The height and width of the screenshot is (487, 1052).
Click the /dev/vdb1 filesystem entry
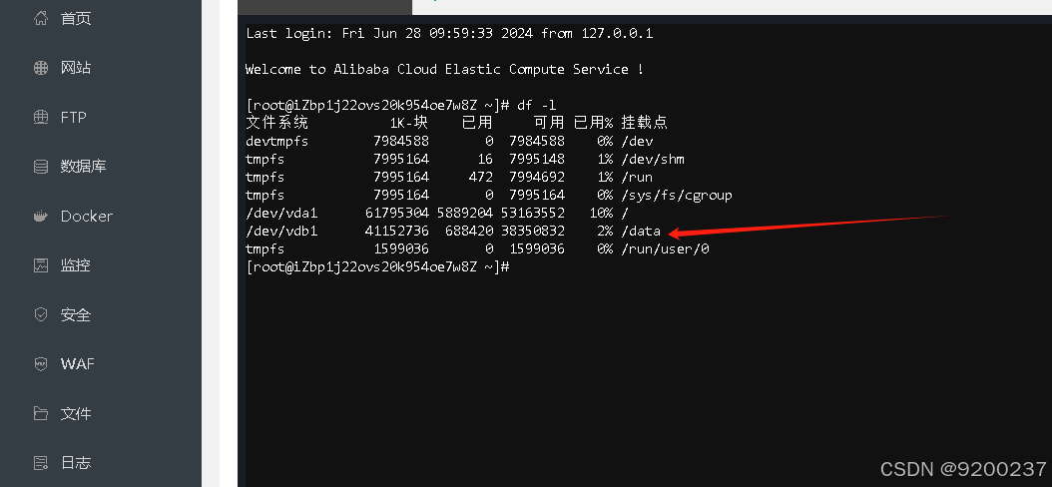[281, 231]
